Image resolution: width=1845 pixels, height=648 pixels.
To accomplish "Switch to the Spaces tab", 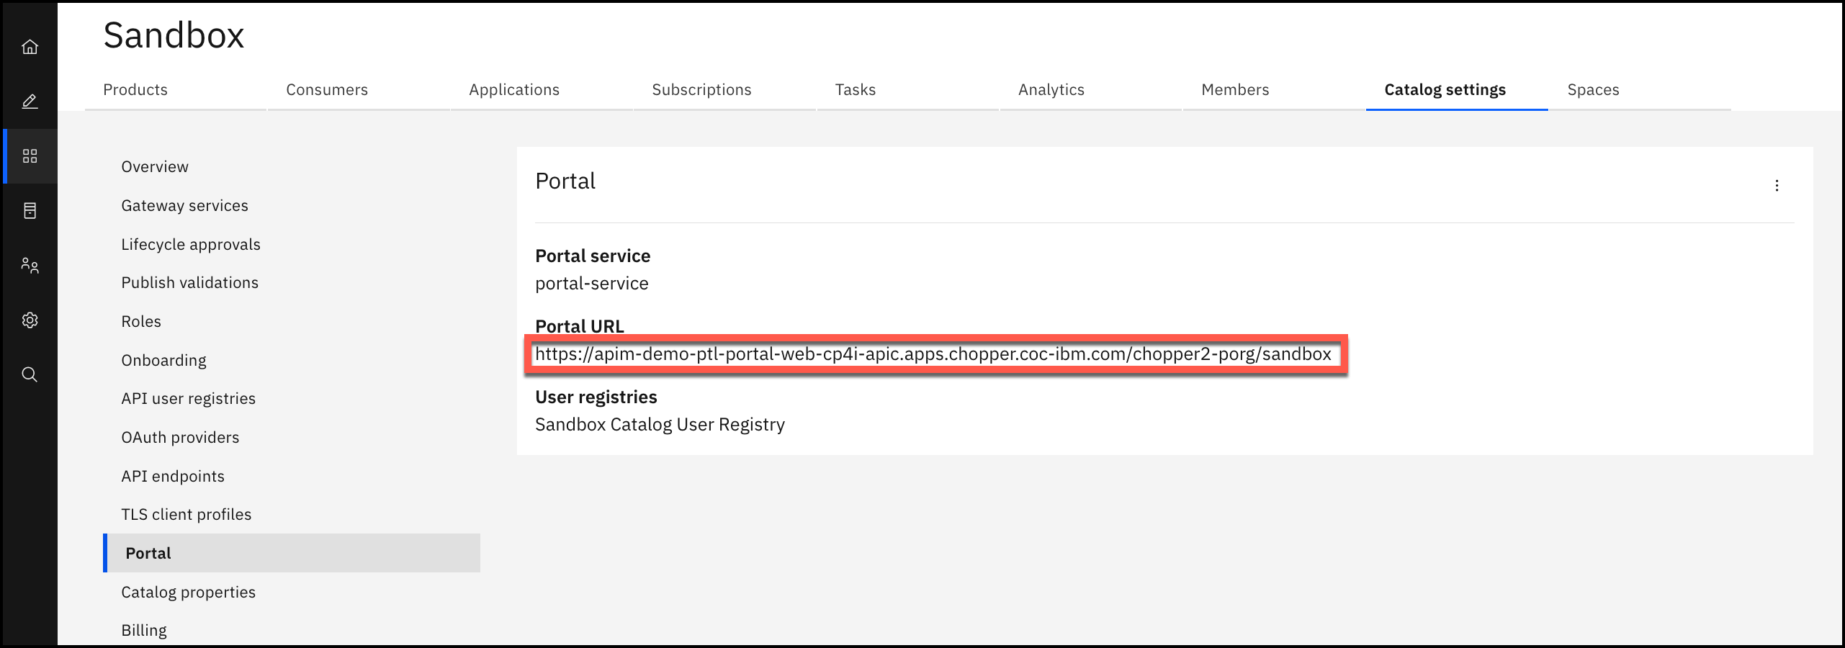I will [x=1640, y=90].
